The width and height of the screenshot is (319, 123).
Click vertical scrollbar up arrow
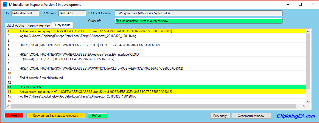[x=308, y=31]
